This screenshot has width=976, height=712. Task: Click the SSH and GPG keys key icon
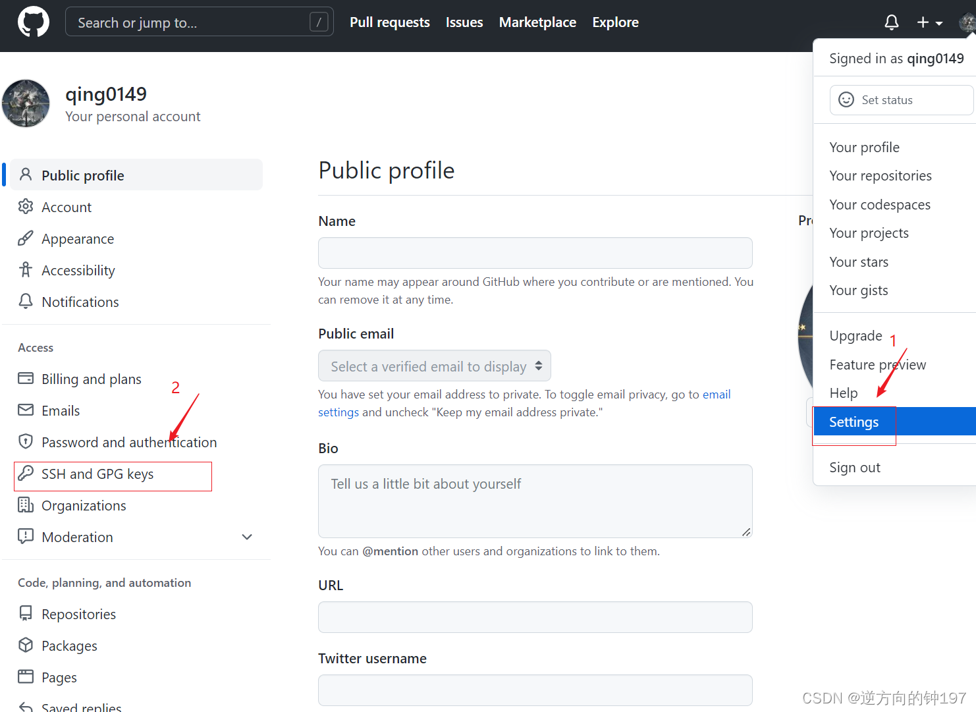click(26, 474)
